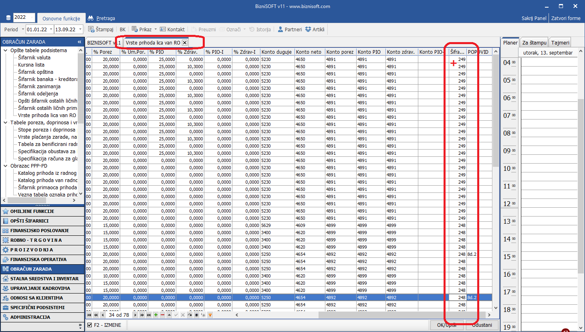The width and height of the screenshot is (585, 332).
Task: Close the Vrste prihoda lica van RO tab
Action: click(185, 43)
